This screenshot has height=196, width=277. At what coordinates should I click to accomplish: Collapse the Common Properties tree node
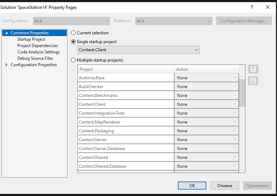point(7,33)
